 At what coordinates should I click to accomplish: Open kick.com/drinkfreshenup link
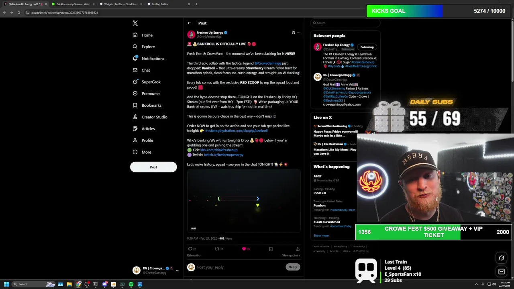(219, 150)
